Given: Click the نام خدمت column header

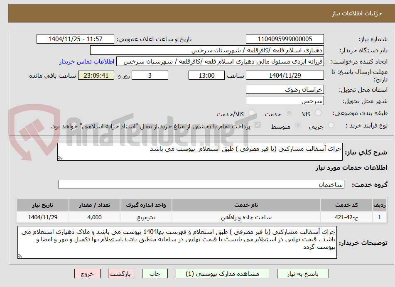Looking at the screenshot, I should coord(246,205).
